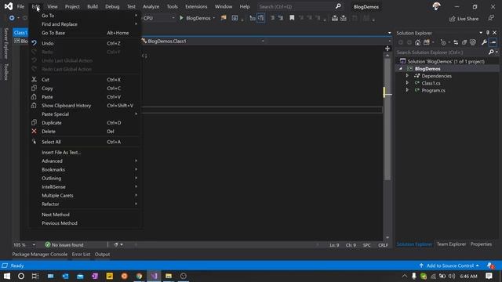Open the Toolbox side tab
The height and width of the screenshot is (282, 502).
tap(5, 71)
